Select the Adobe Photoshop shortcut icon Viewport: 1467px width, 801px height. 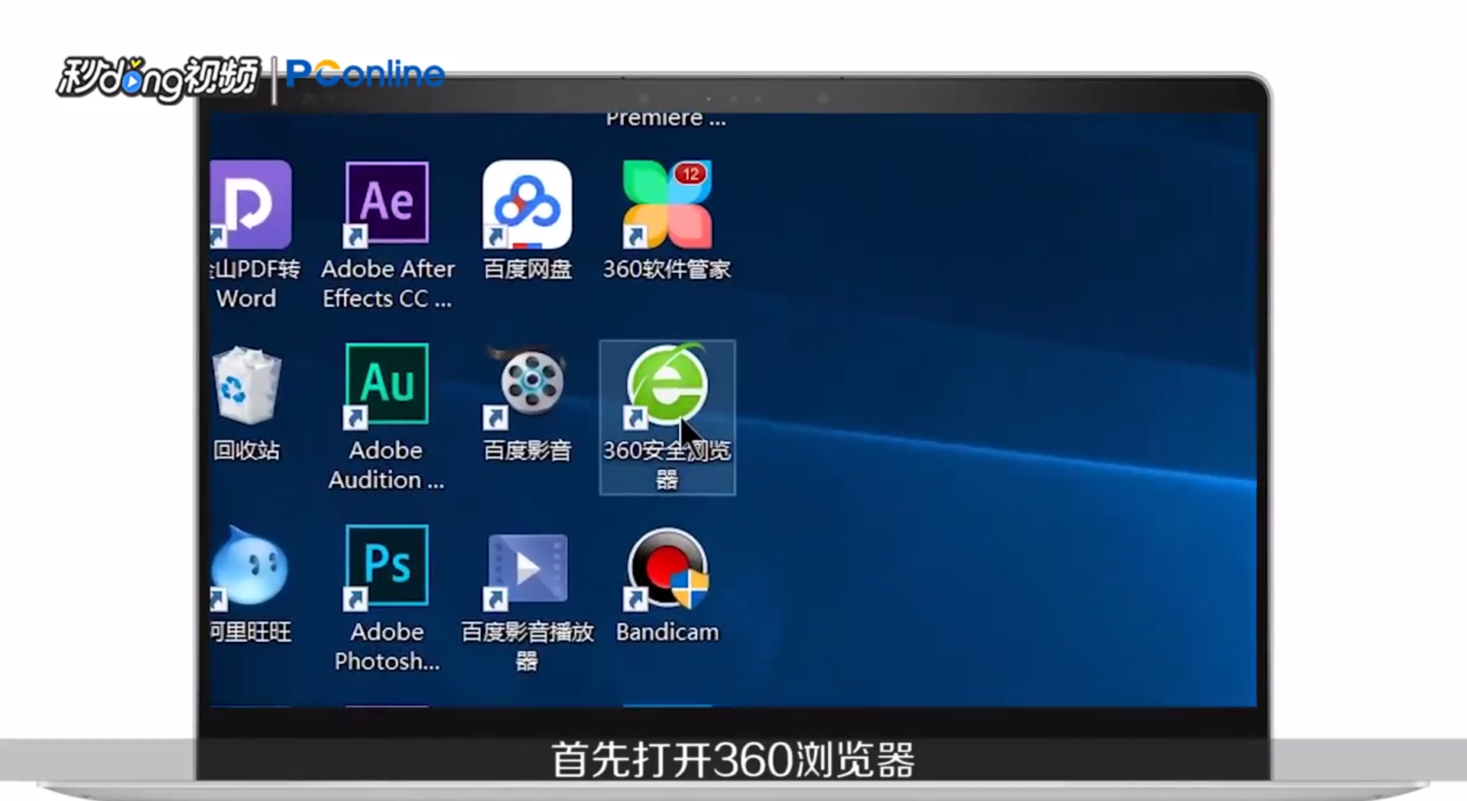(387, 566)
